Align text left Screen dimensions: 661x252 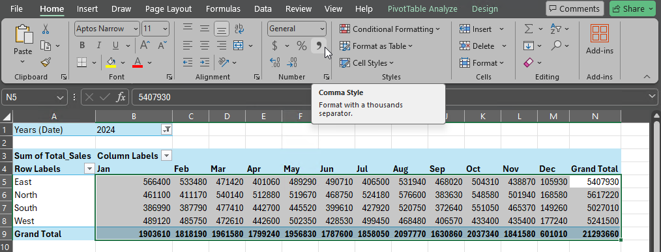point(188,46)
